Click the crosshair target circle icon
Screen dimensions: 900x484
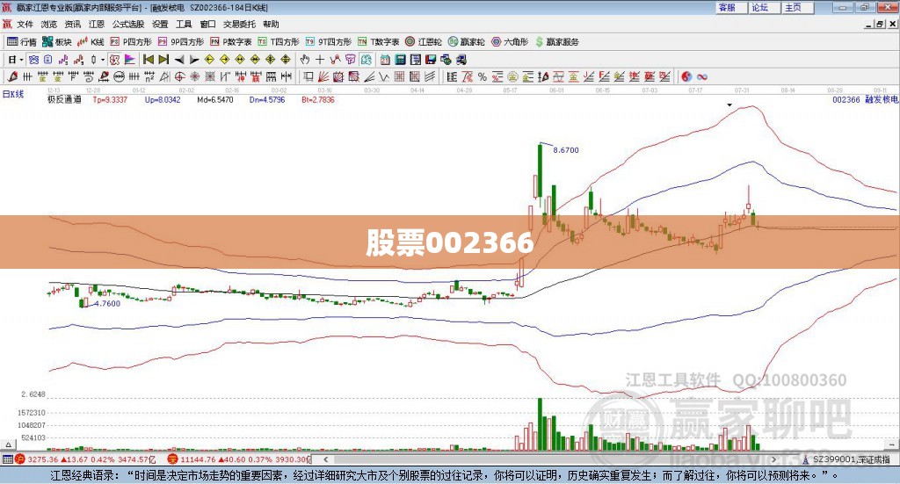(179, 76)
